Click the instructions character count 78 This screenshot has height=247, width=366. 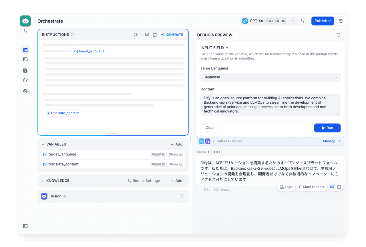click(x=136, y=35)
